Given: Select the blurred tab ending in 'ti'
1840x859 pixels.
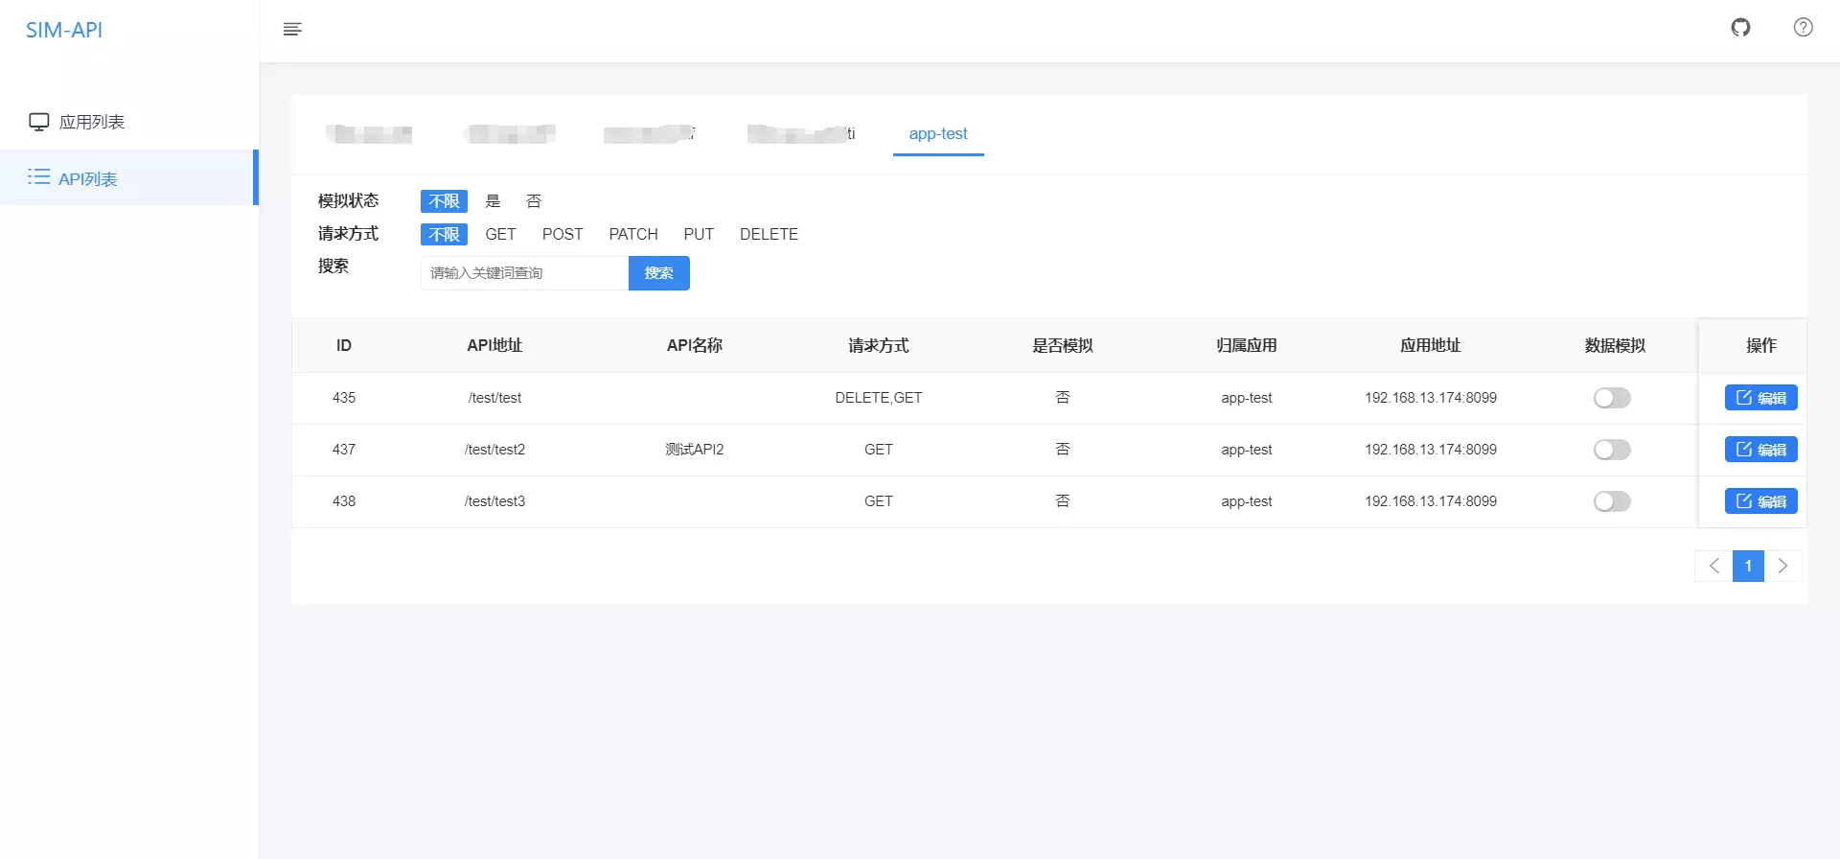Looking at the screenshot, I should coord(801,134).
